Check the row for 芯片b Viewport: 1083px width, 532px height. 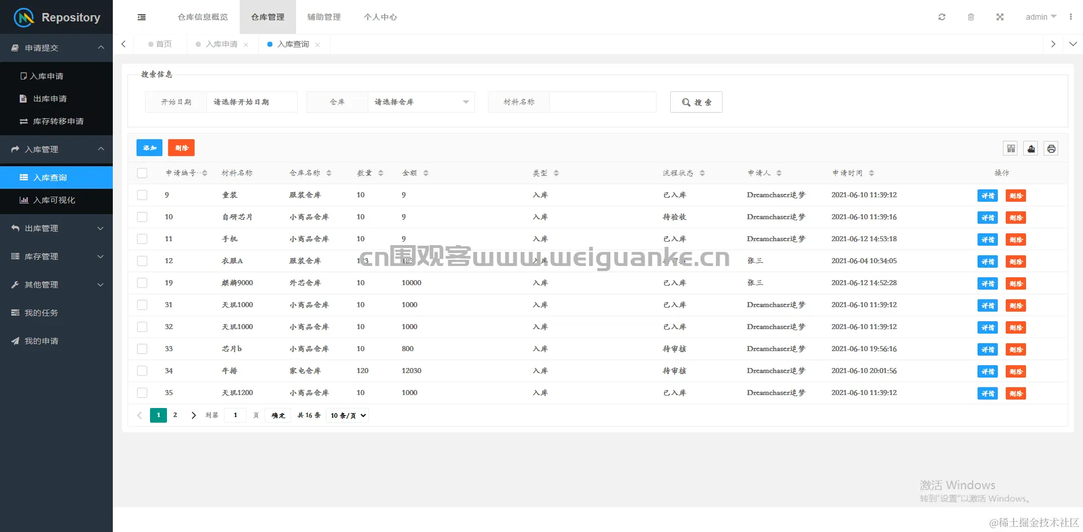click(x=142, y=349)
